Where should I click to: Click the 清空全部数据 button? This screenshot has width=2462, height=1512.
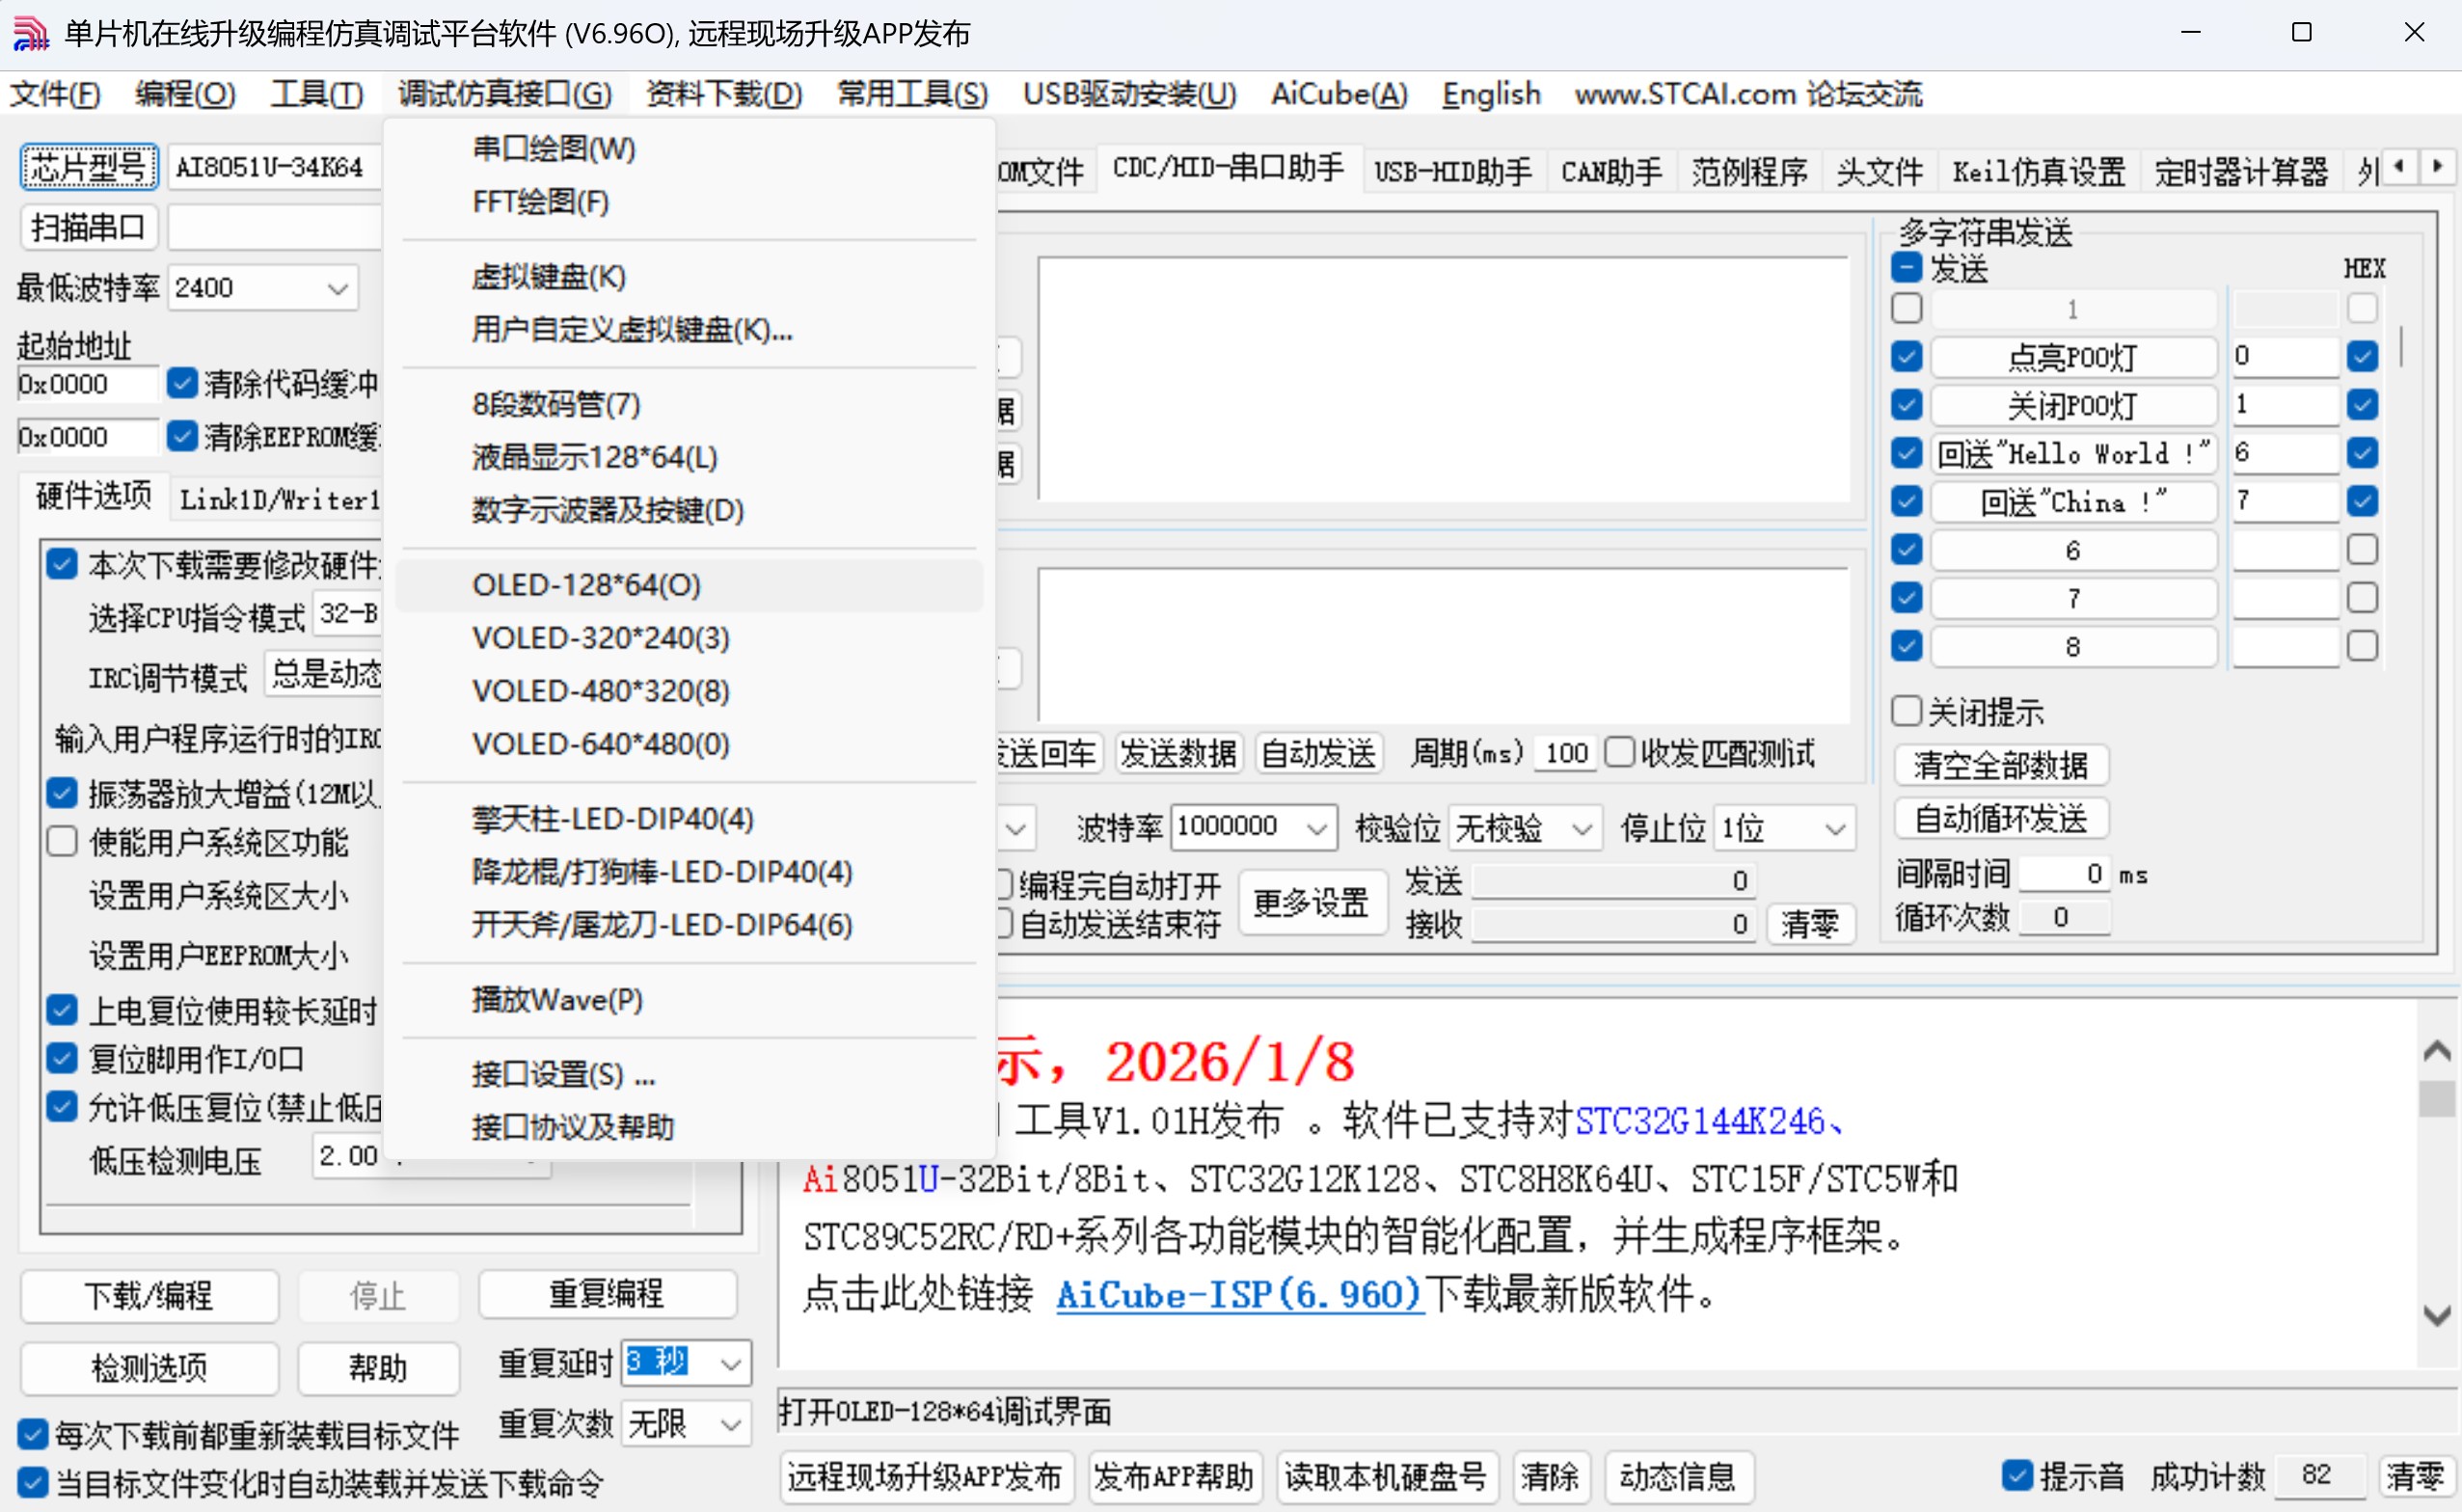point(2000,765)
